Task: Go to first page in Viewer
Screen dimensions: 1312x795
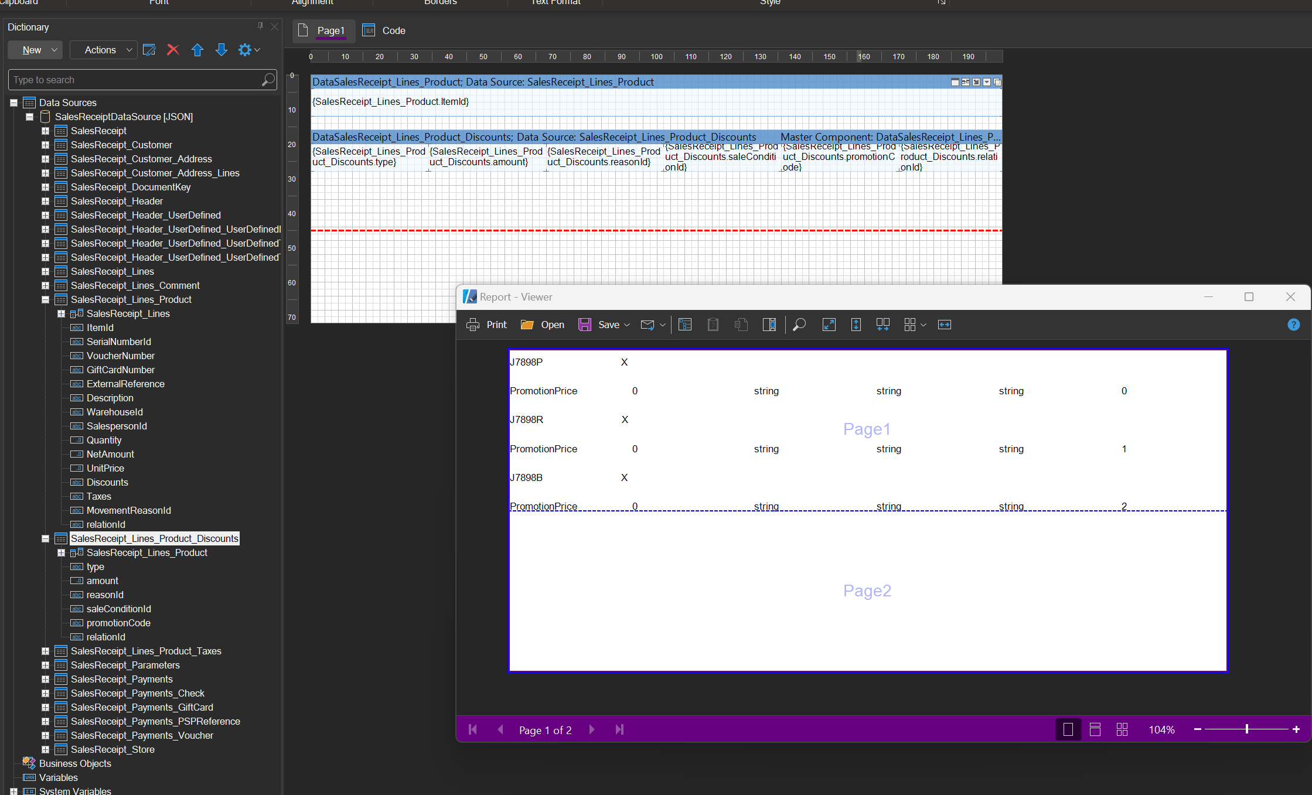Action: click(x=473, y=729)
